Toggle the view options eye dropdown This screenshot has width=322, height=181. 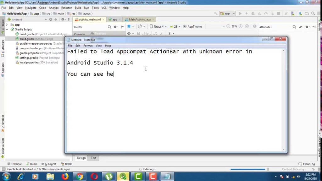click(x=130, y=33)
